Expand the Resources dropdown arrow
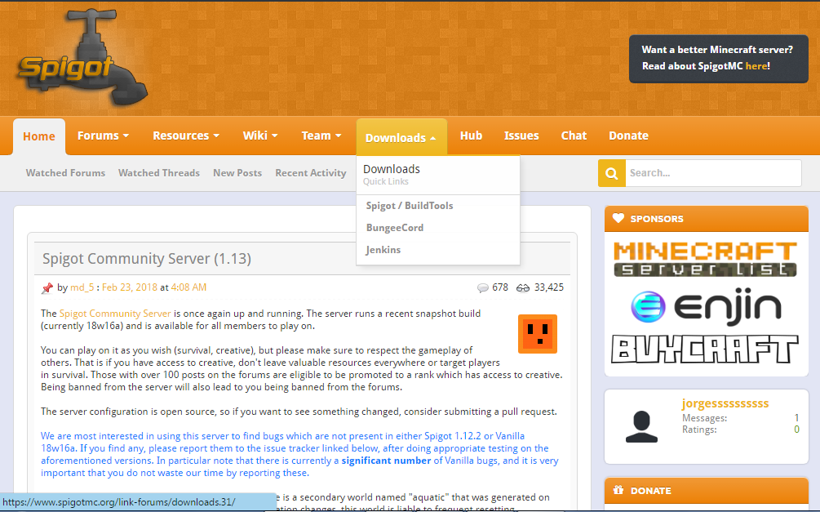 [x=216, y=136]
